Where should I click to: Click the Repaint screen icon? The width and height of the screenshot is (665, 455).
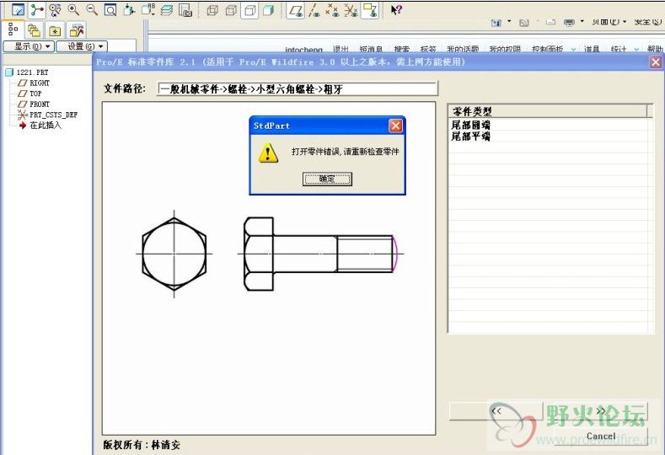click(18, 10)
